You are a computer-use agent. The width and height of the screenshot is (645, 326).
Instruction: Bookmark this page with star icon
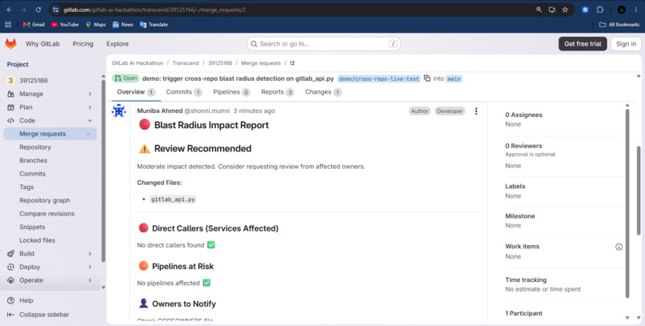tap(565, 10)
